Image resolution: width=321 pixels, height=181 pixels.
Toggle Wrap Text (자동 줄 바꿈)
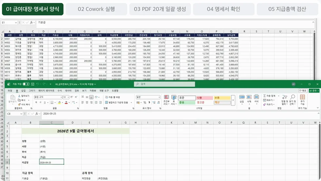coord(113,97)
